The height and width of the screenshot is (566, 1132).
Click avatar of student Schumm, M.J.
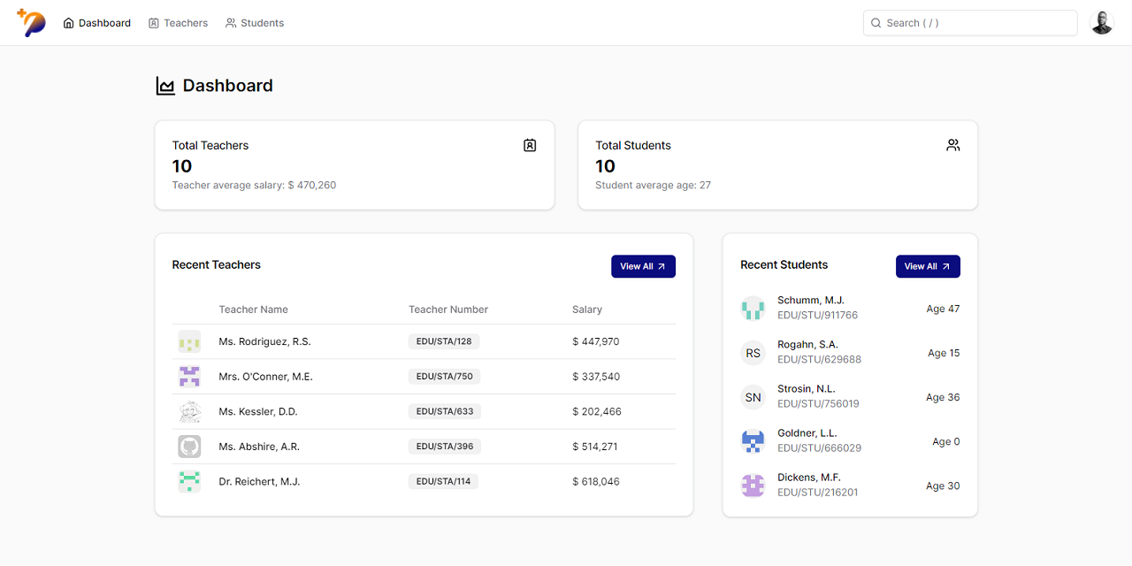753,309
